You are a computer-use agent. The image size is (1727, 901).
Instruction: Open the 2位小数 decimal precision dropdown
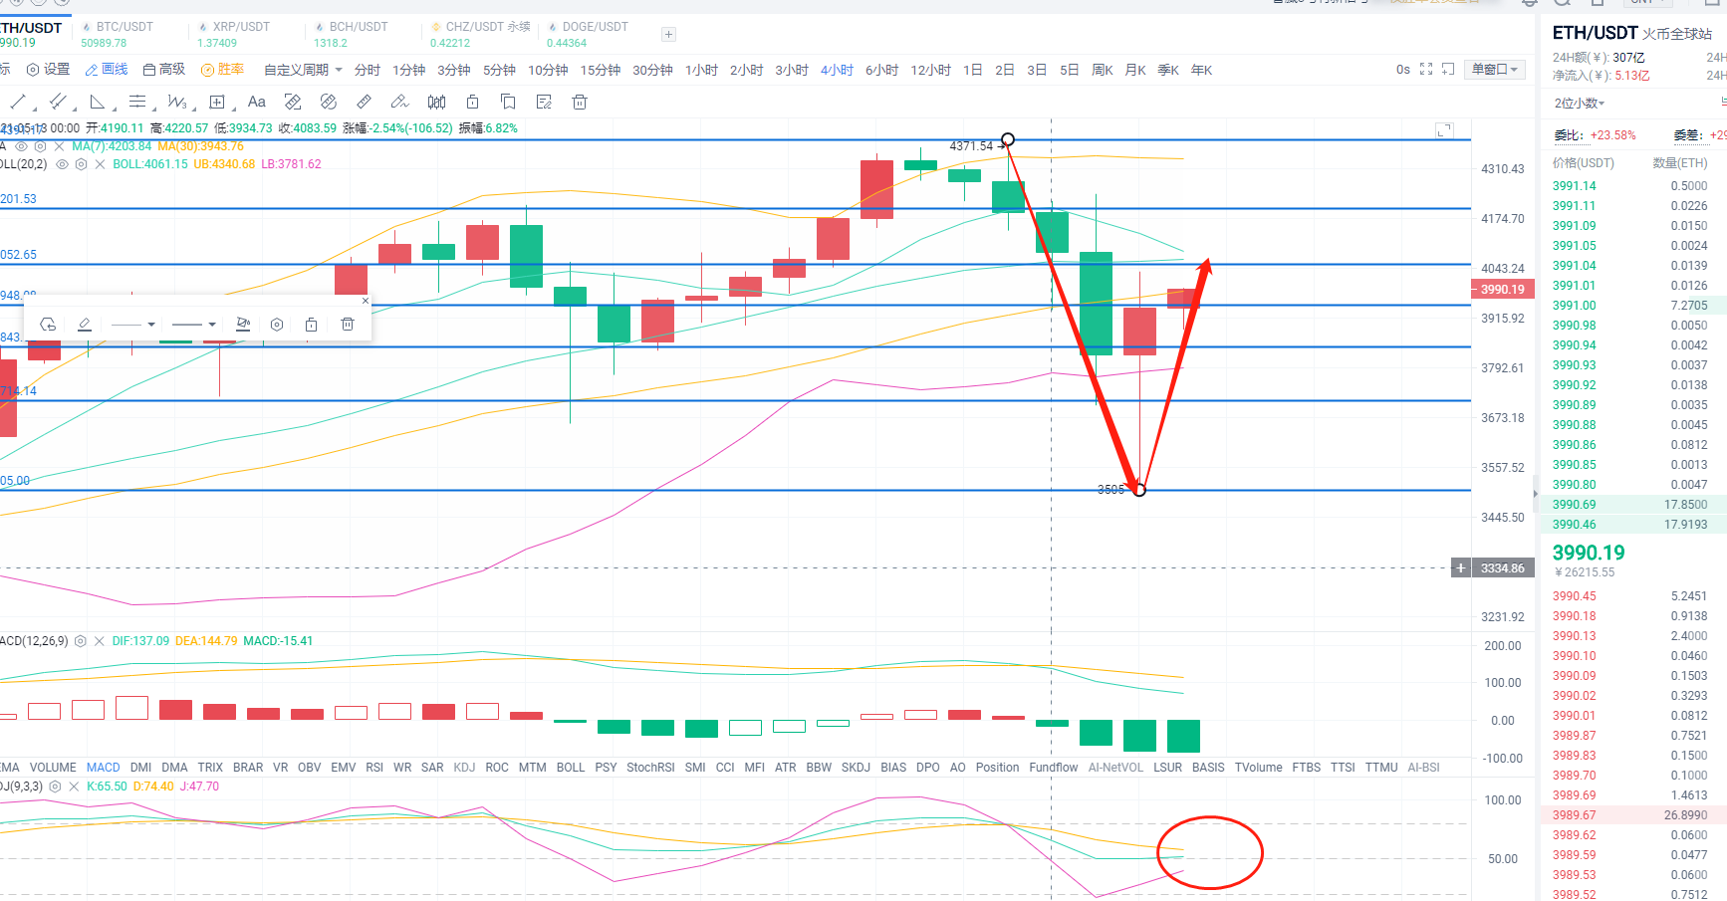[x=1580, y=104]
